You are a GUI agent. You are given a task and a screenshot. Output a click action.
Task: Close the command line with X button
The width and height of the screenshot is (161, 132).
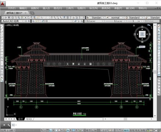pyautogui.click(x=4, y=125)
